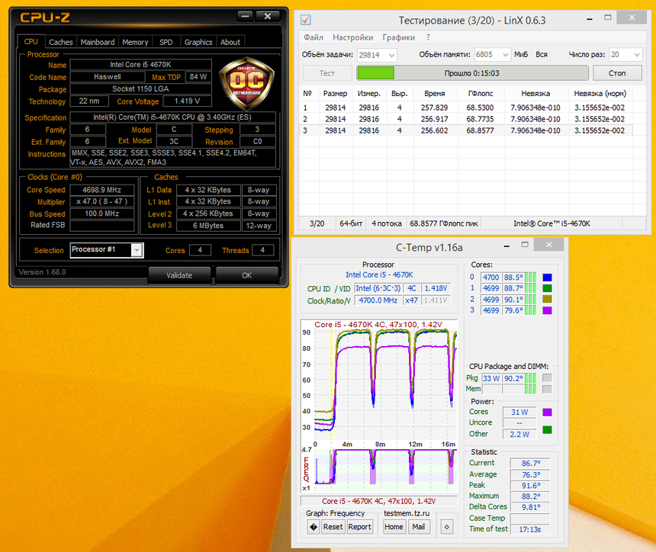
Task: Click the LinX checkmark title bar icon
Action: tap(306, 20)
